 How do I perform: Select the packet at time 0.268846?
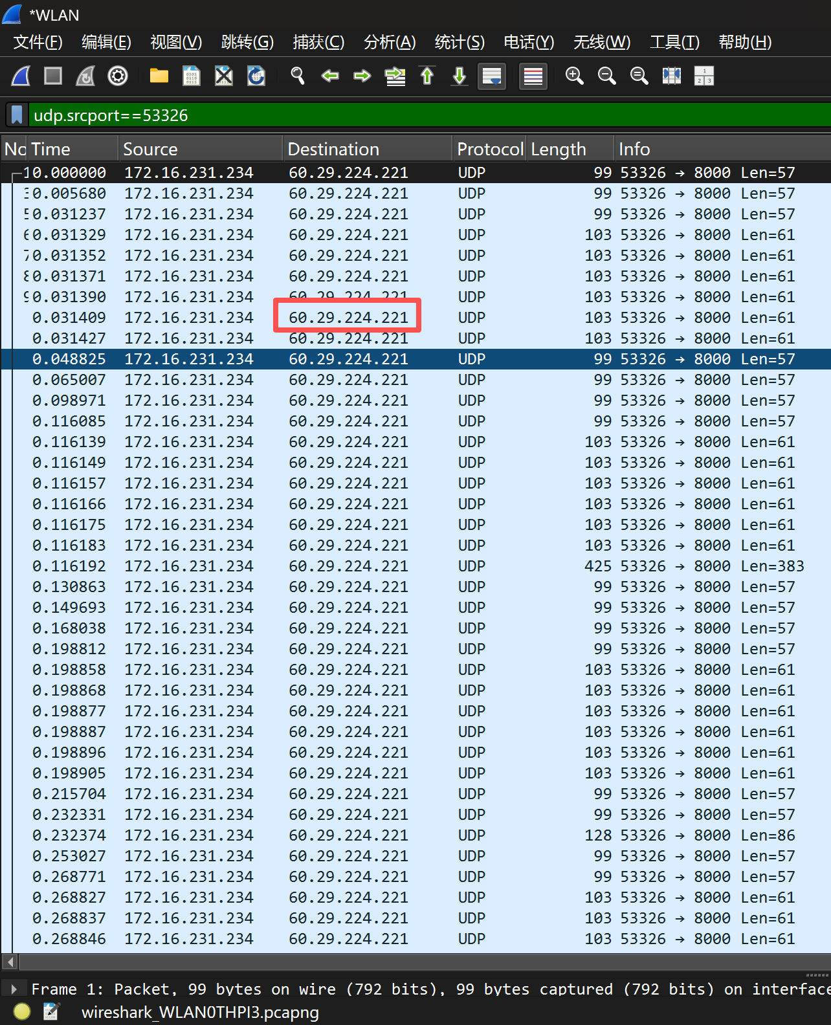[x=415, y=939]
